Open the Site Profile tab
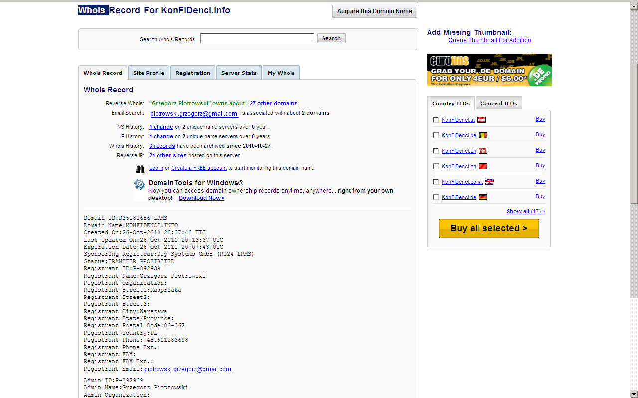638x398 pixels. point(149,73)
